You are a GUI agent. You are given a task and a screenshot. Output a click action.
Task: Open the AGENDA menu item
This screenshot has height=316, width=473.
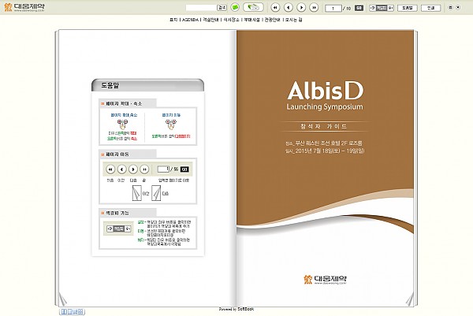pos(191,19)
